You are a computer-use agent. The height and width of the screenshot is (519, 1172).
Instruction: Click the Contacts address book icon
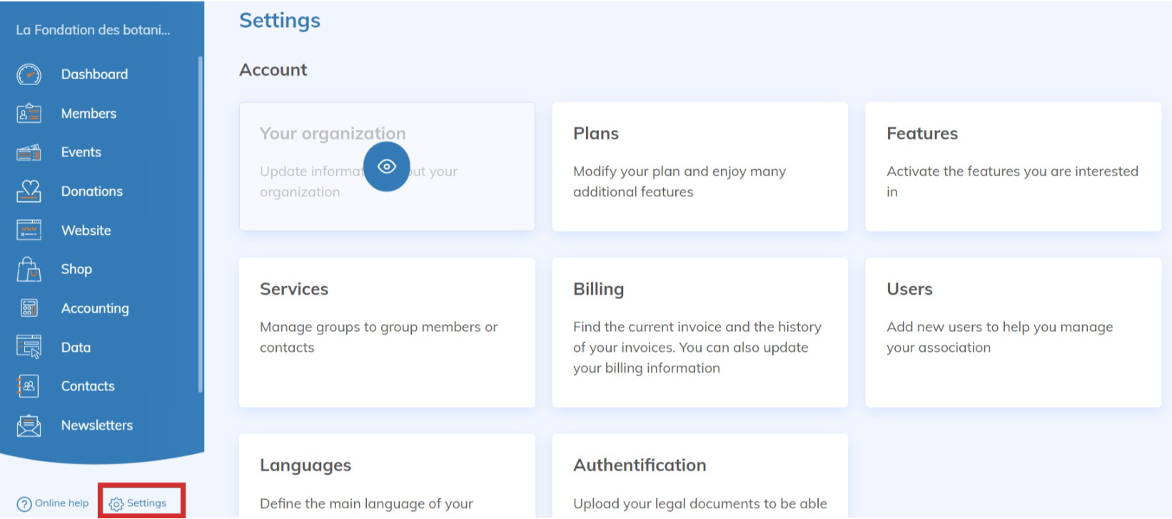29,386
